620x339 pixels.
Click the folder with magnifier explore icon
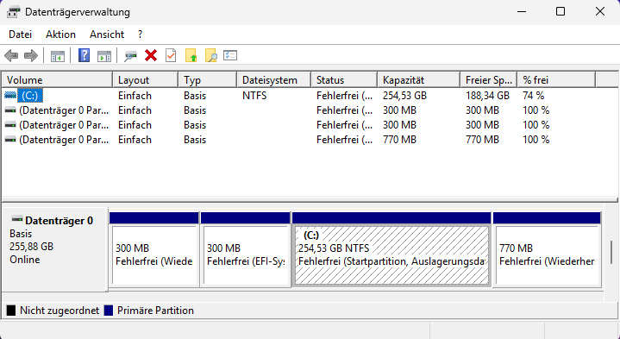pyautogui.click(x=211, y=55)
